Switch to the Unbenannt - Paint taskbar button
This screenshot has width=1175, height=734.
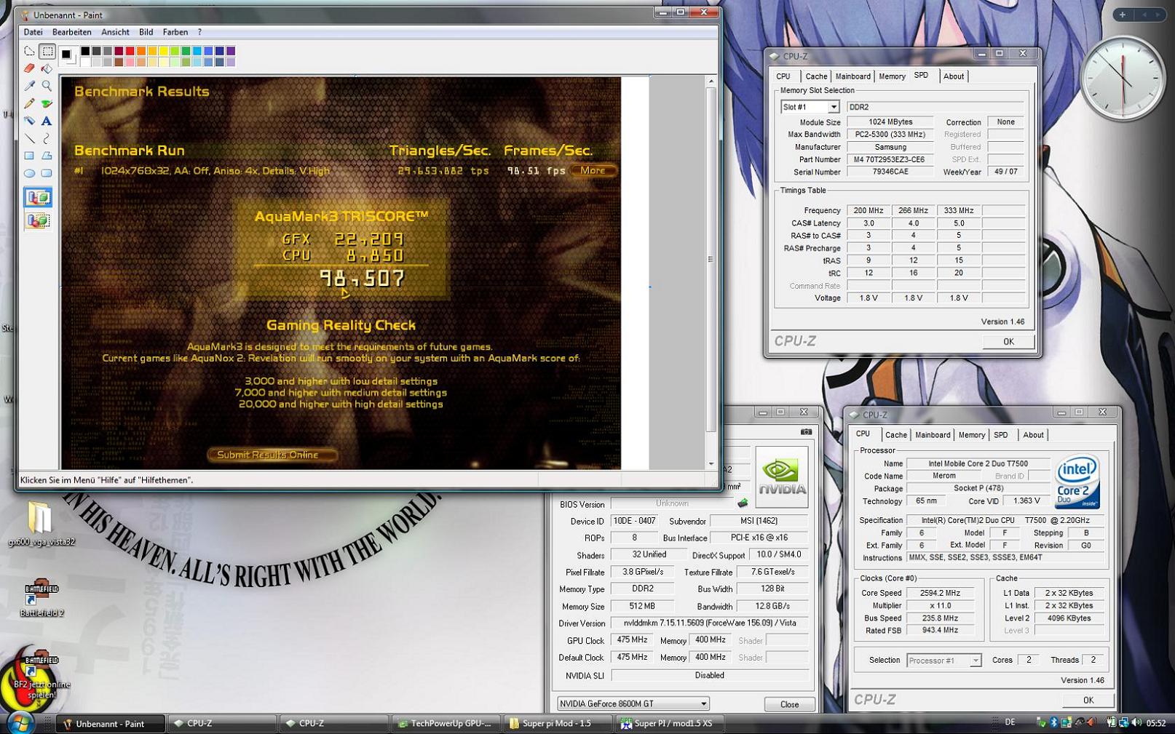coord(110,723)
